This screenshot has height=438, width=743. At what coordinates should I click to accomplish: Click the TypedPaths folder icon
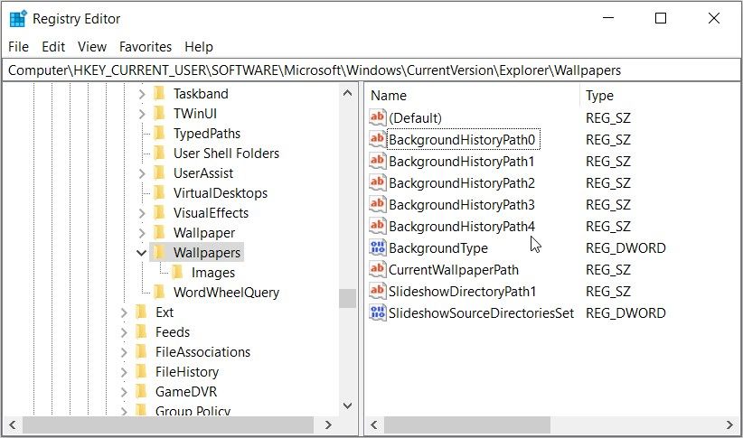click(x=160, y=133)
